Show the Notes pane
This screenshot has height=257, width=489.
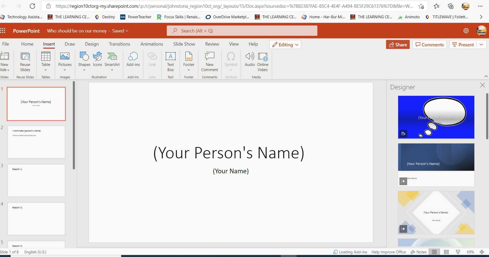tap(418, 252)
